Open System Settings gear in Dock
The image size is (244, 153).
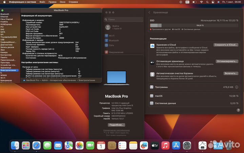[x=187, y=146]
